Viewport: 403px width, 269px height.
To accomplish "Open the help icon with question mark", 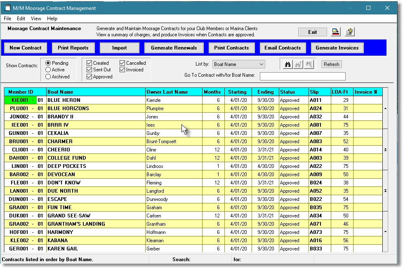I will [350, 32].
